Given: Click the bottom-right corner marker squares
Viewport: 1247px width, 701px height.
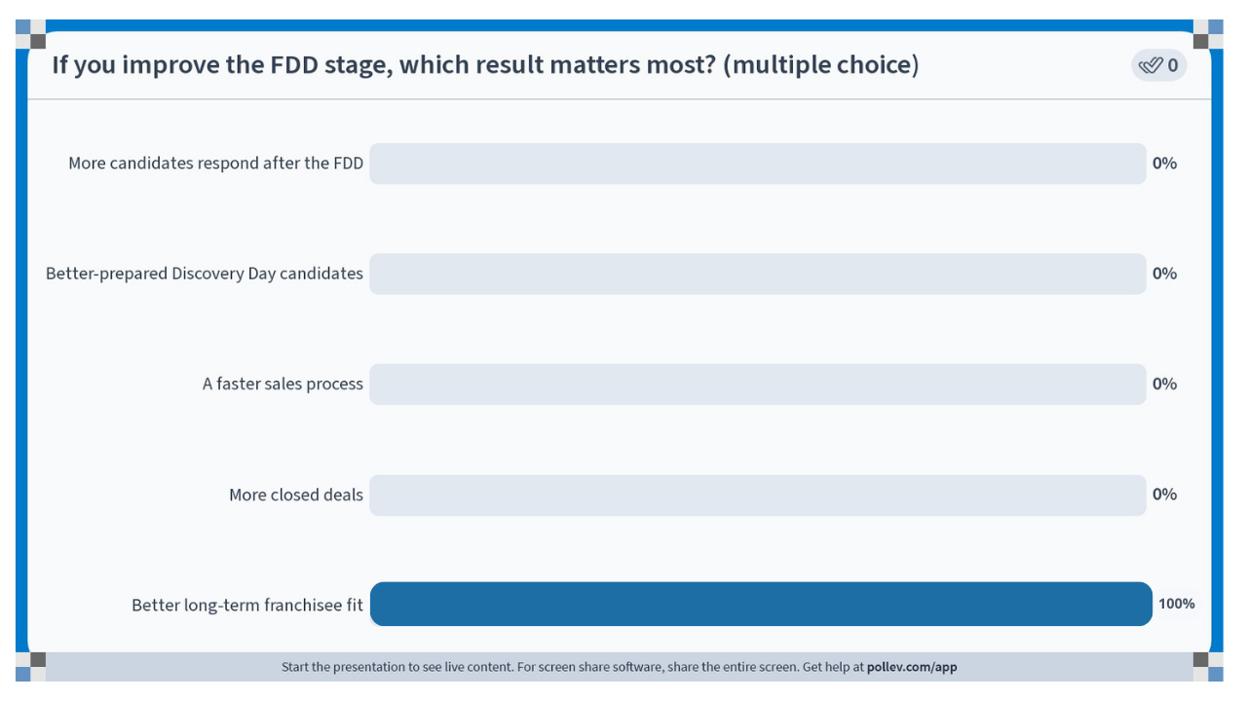Looking at the screenshot, I should click(x=1208, y=667).
